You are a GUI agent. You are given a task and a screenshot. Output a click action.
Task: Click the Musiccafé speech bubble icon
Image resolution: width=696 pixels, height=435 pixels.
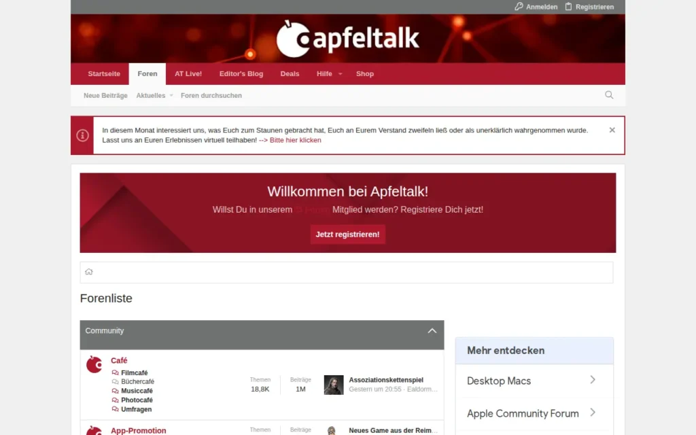coord(115,391)
